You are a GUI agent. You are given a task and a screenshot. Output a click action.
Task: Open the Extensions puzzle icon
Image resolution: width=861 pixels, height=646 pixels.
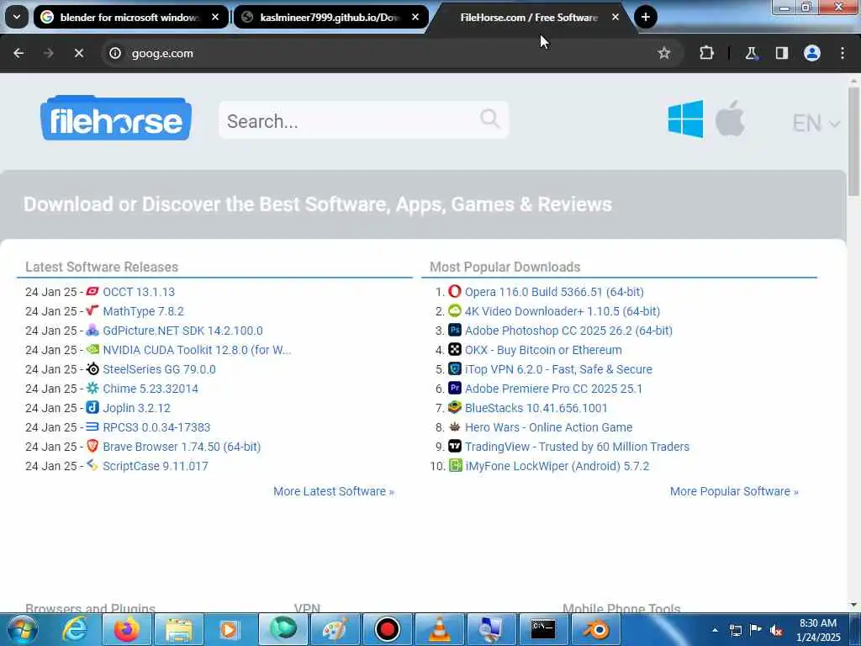(x=706, y=53)
